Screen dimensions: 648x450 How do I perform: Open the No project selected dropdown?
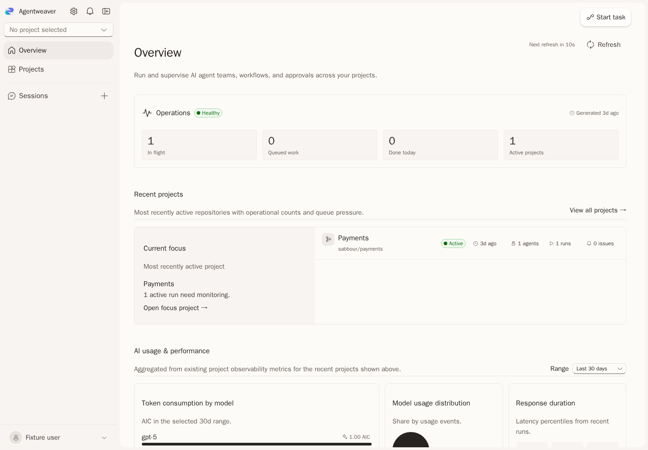tap(58, 30)
